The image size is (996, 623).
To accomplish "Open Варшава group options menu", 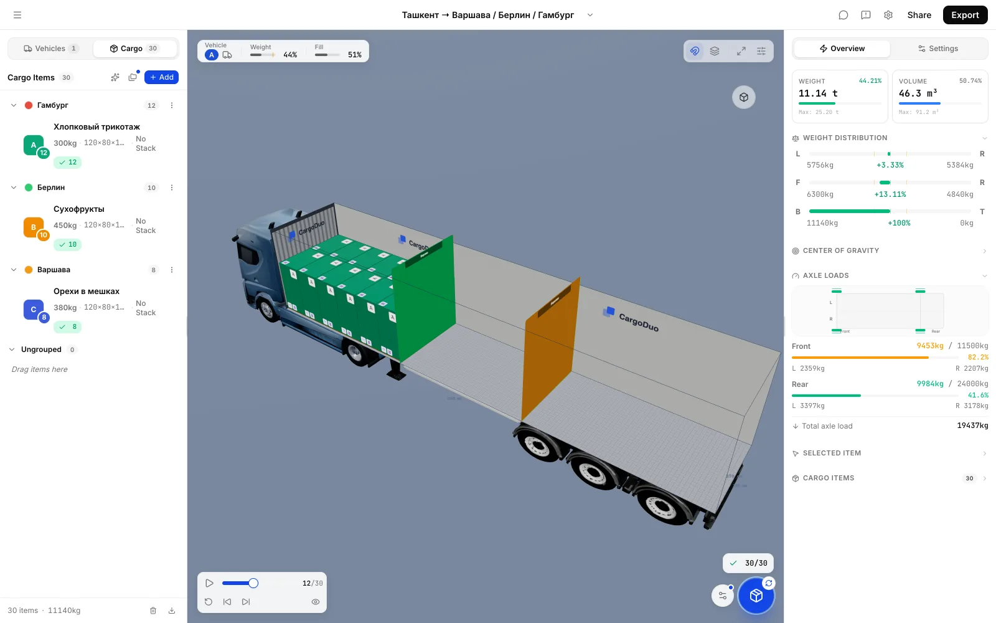I will (172, 270).
